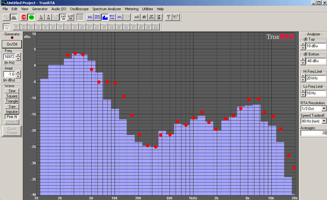The width and height of the screenshot is (327, 200).
Task: Increase the dB Top stepper
Action: pos(303,44)
